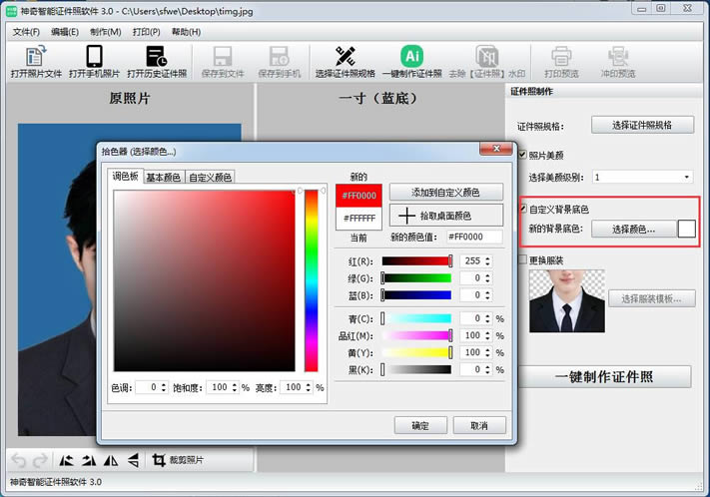Click the 青(C) cyan slider

pyautogui.click(x=417, y=318)
